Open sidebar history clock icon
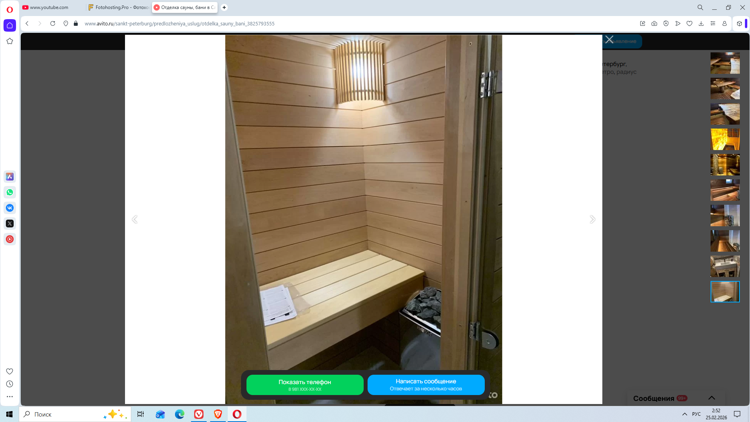 10,384
